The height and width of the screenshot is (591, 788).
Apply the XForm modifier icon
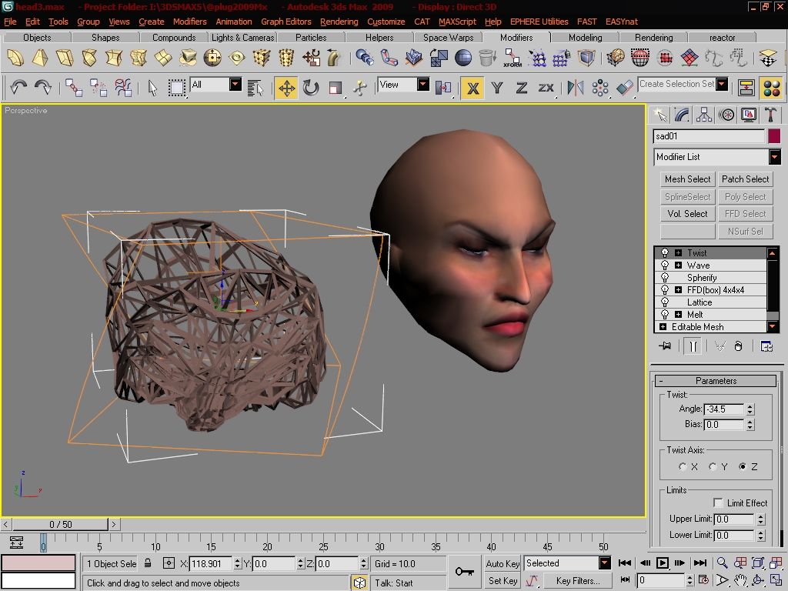point(512,58)
